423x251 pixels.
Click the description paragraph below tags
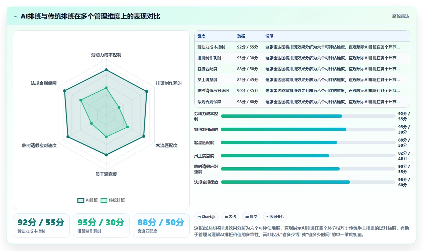[302, 231]
